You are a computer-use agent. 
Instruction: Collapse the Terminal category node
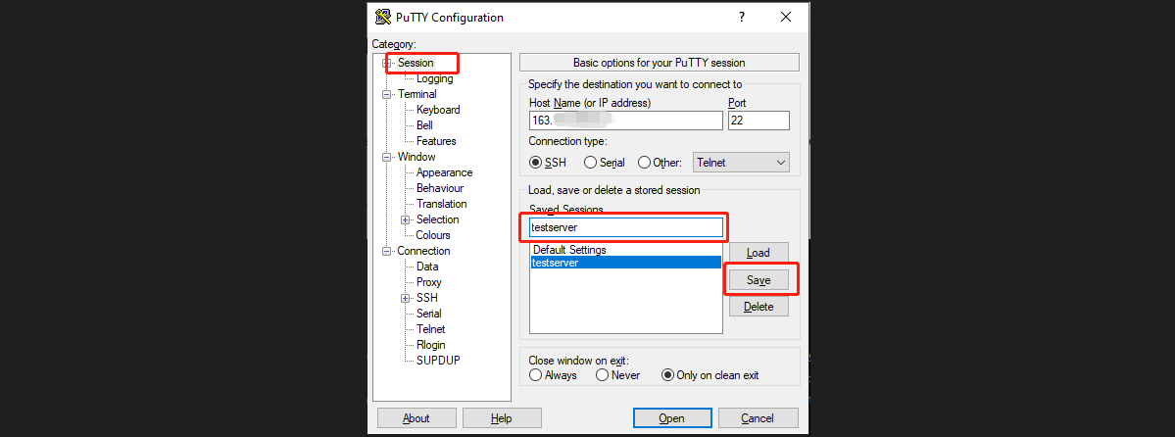[387, 94]
